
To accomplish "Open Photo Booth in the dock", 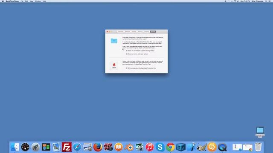I will [x=108, y=147].
